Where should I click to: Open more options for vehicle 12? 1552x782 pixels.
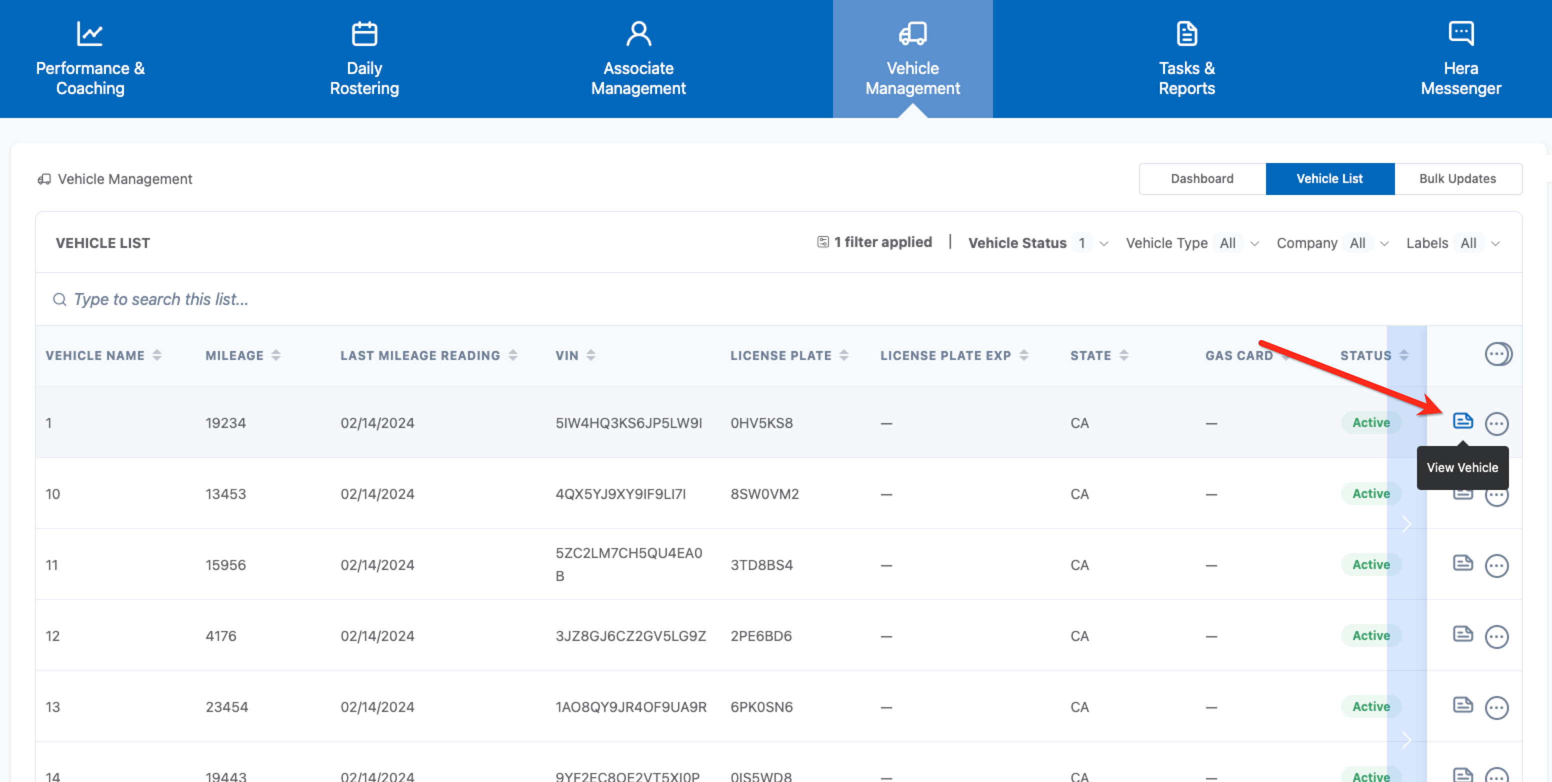click(1496, 637)
